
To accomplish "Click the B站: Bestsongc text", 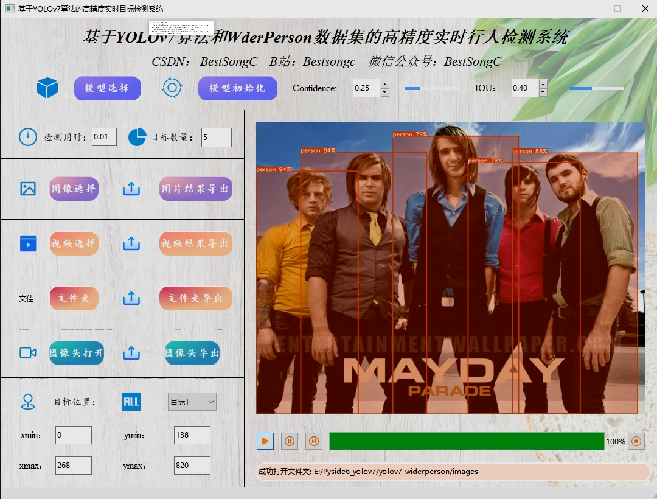I will click(x=312, y=61).
